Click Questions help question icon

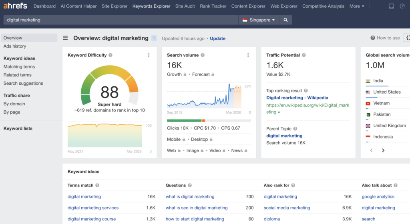click(190, 185)
